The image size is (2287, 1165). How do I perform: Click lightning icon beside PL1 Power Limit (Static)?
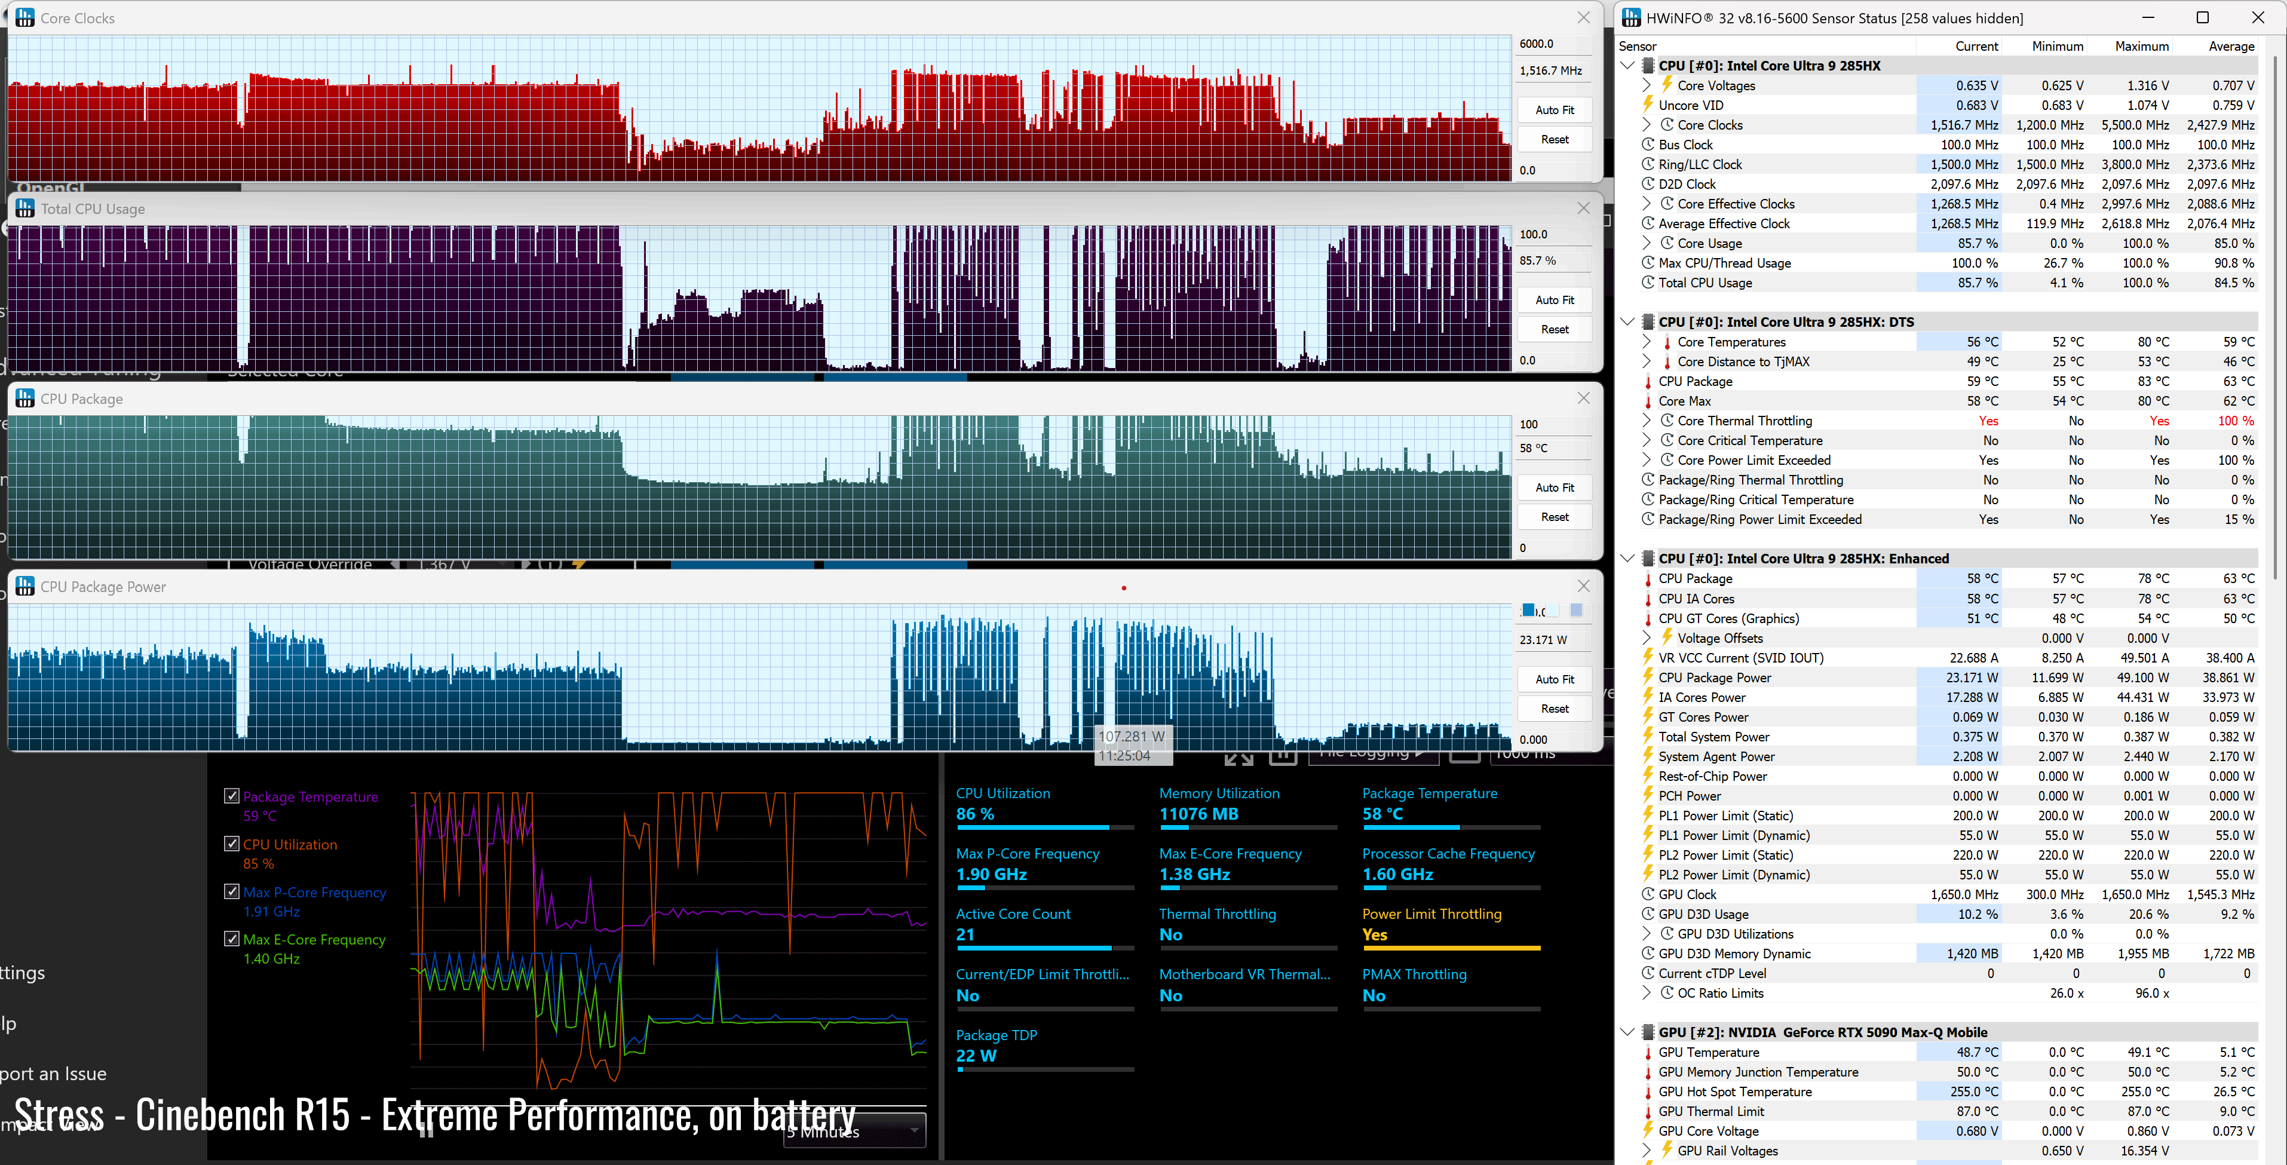coord(1648,815)
